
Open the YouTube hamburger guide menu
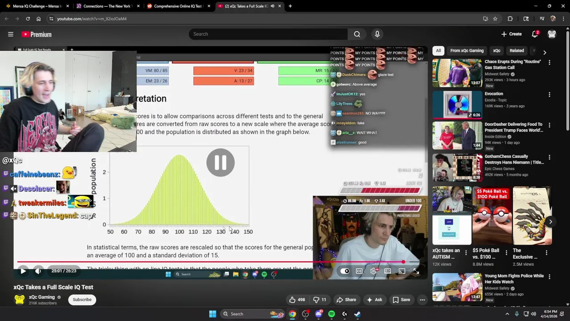click(x=11, y=34)
